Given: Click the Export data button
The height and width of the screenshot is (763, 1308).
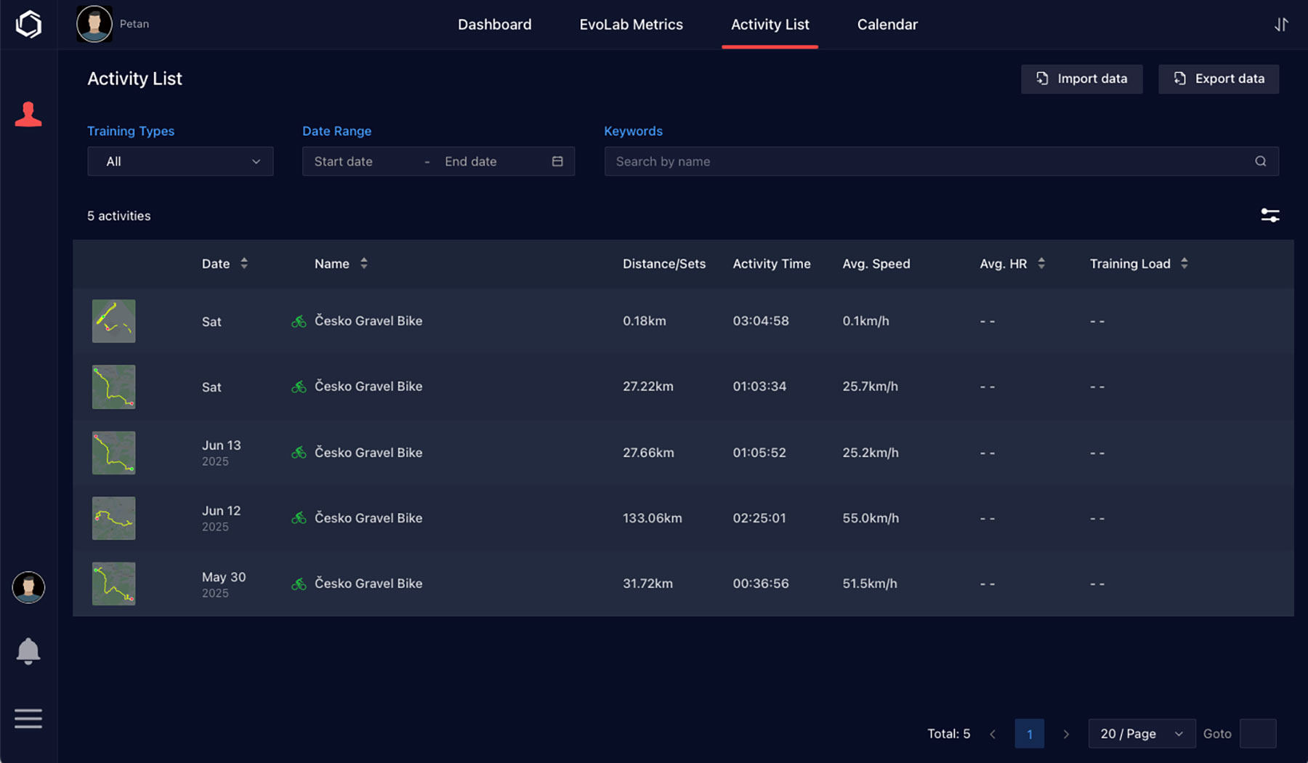Looking at the screenshot, I should 1219,78.
